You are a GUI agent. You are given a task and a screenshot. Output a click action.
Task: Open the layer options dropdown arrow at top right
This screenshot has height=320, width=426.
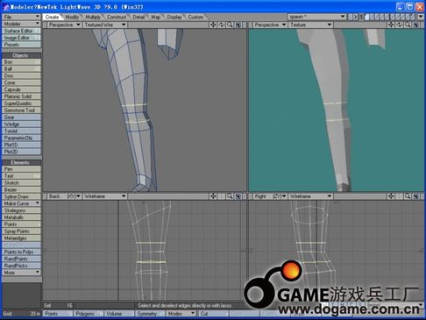pyautogui.click(x=421, y=17)
